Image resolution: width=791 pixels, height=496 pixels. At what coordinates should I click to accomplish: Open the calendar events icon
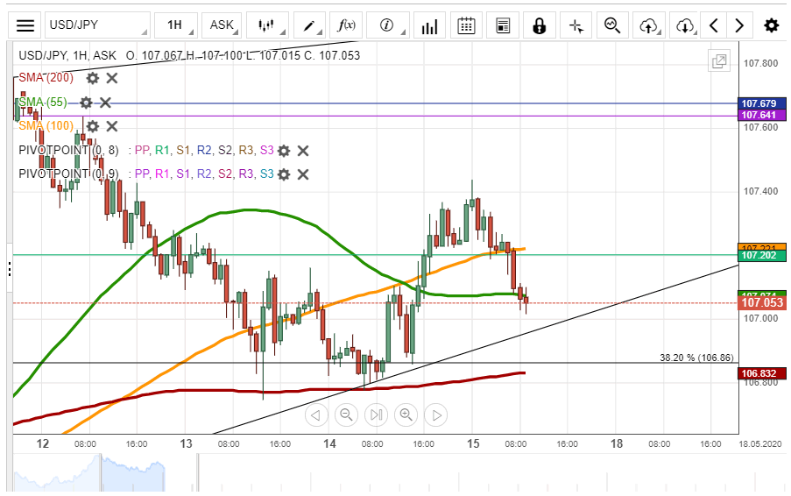coord(466,25)
